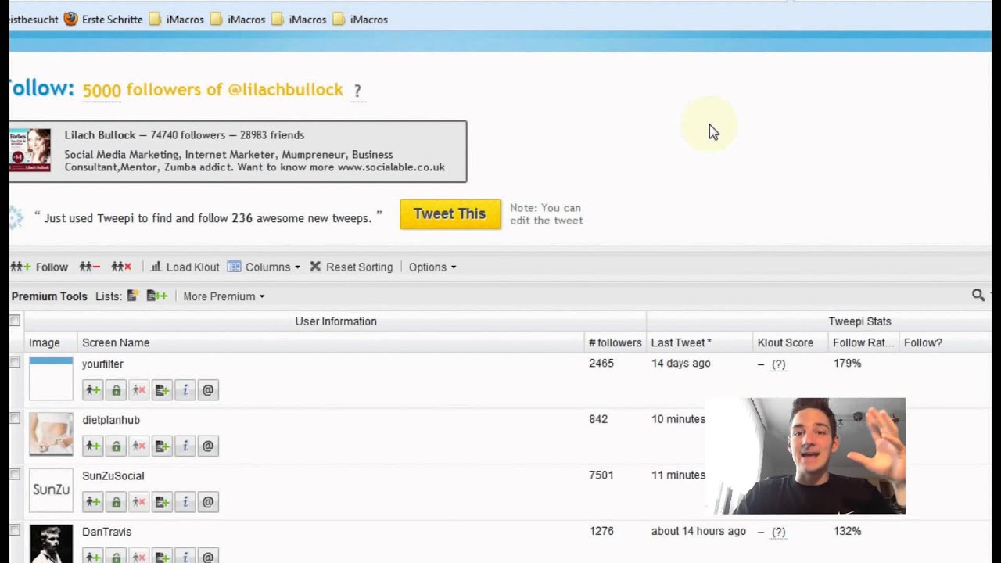The width and height of the screenshot is (1001, 563).
Task: Click the lock icon for SunZuSocial
Action: [116, 502]
